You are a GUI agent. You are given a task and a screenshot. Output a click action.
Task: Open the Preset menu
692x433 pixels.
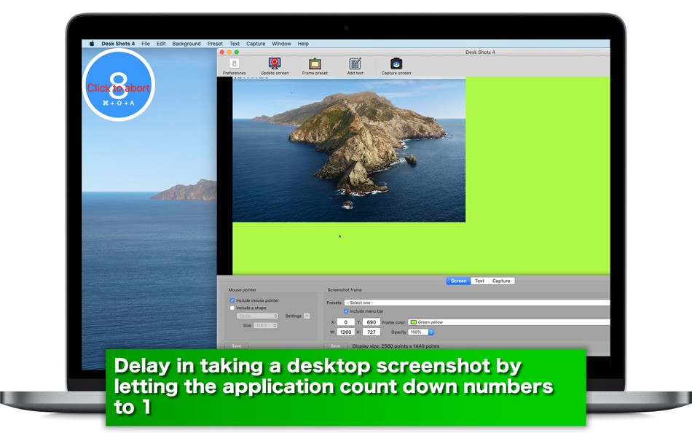pyautogui.click(x=215, y=44)
